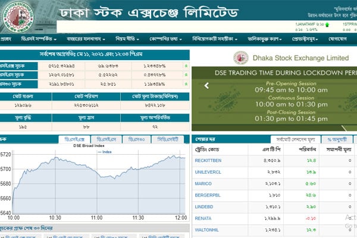Go to previous slide with left chevron
This screenshot has height=238, width=357.
tap(206, 86)
